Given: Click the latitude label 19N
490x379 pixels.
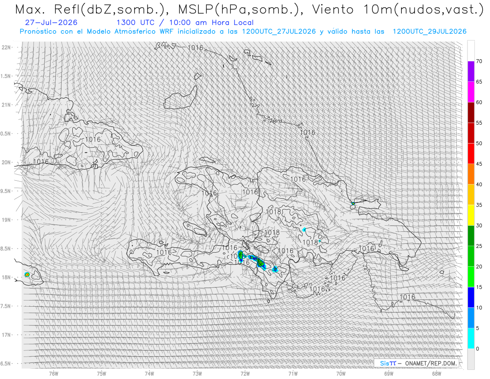Looking at the screenshot, I should pos(6,220).
